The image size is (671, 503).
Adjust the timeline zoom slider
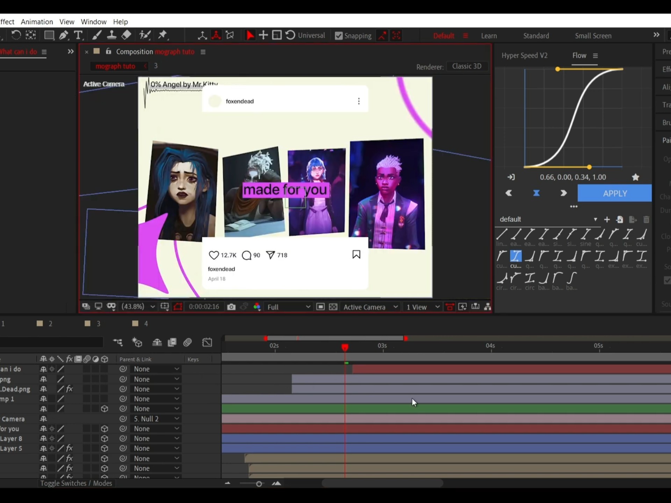click(259, 484)
